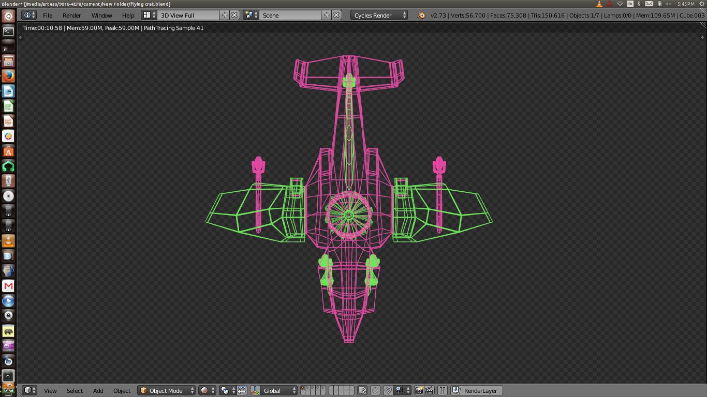This screenshot has width=707, height=397.
Task: Open battery indicator menu
Action: click(659, 4)
